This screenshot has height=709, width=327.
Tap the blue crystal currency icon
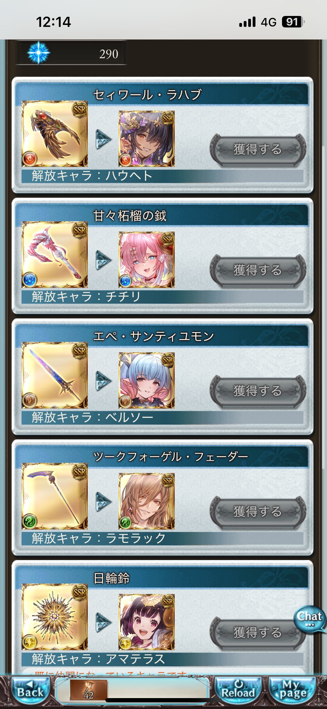click(x=39, y=53)
